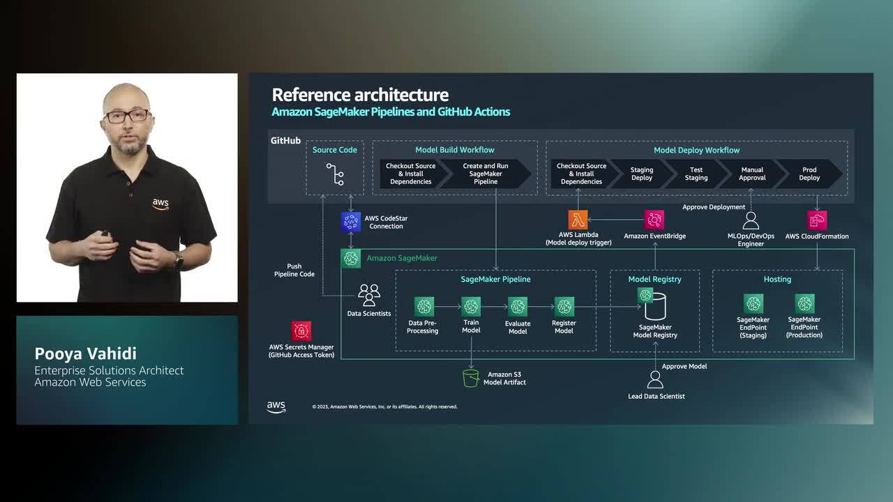Select the Register Model step icon
The width and height of the screenshot is (893, 502).
click(564, 306)
